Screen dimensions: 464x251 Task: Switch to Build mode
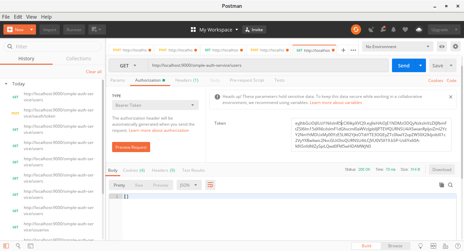tap(366, 246)
